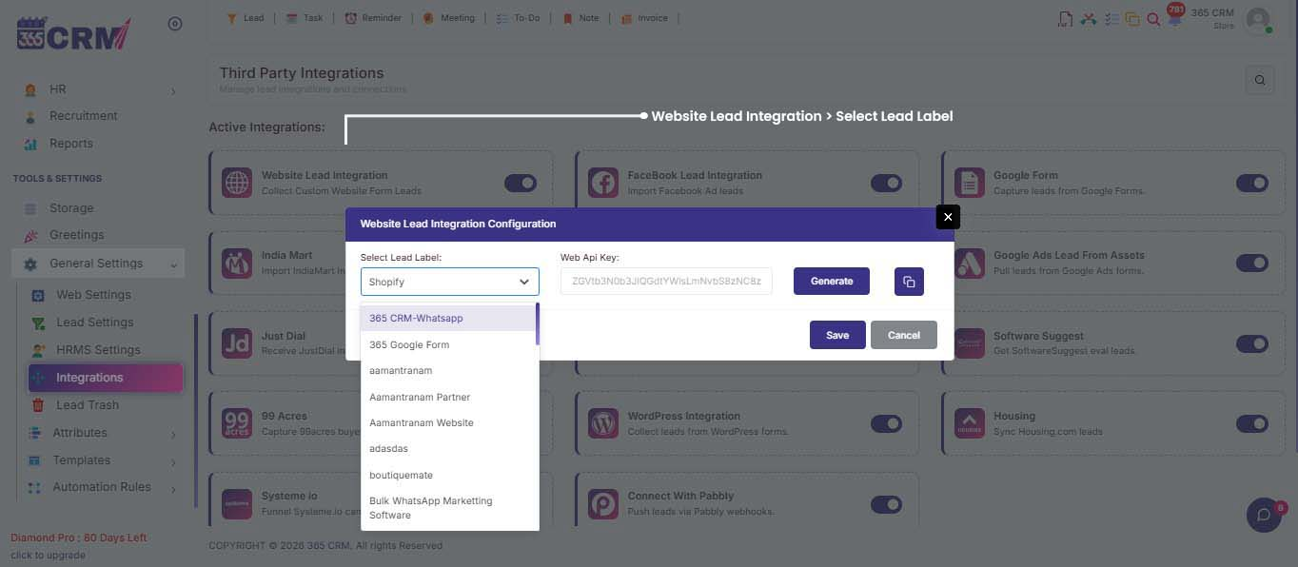Toggle the Housing integration switch
The height and width of the screenshot is (567, 1298).
(1252, 423)
